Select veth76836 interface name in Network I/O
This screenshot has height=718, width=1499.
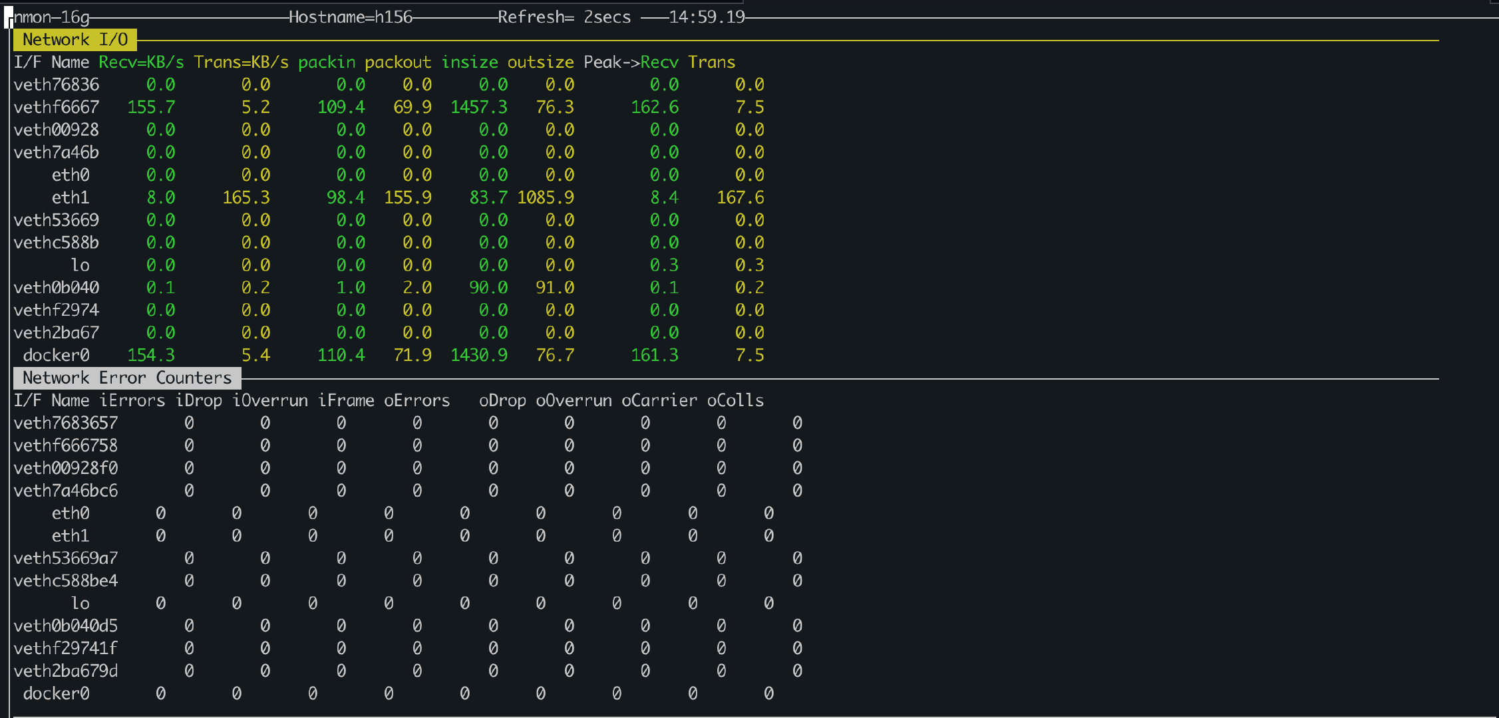pyautogui.click(x=57, y=84)
